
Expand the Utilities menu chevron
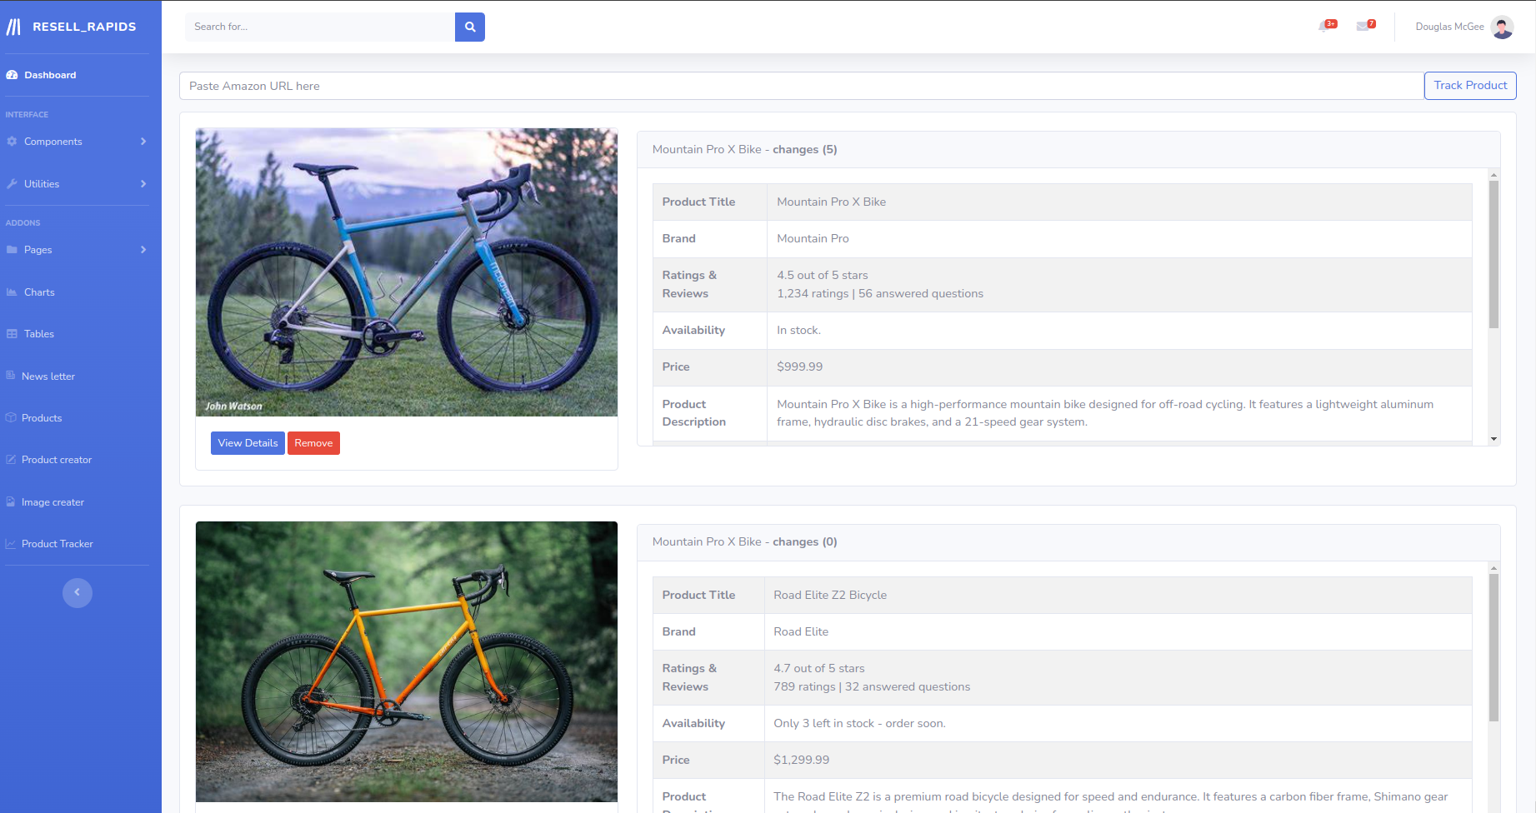[143, 184]
